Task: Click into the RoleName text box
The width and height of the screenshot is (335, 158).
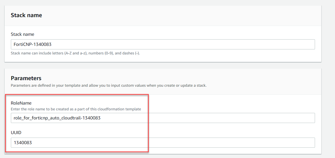Action: (203, 118)
